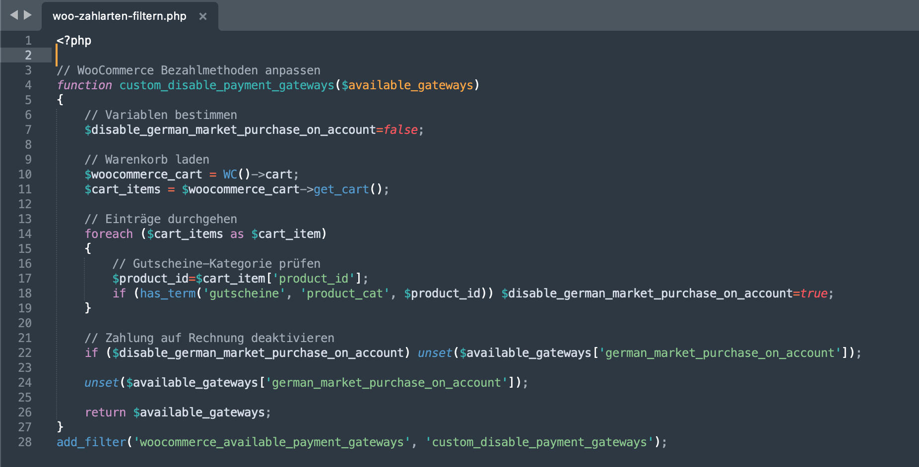919x467 pixels.
Task: Click the add_filter function on line 28
Action: 91,442
